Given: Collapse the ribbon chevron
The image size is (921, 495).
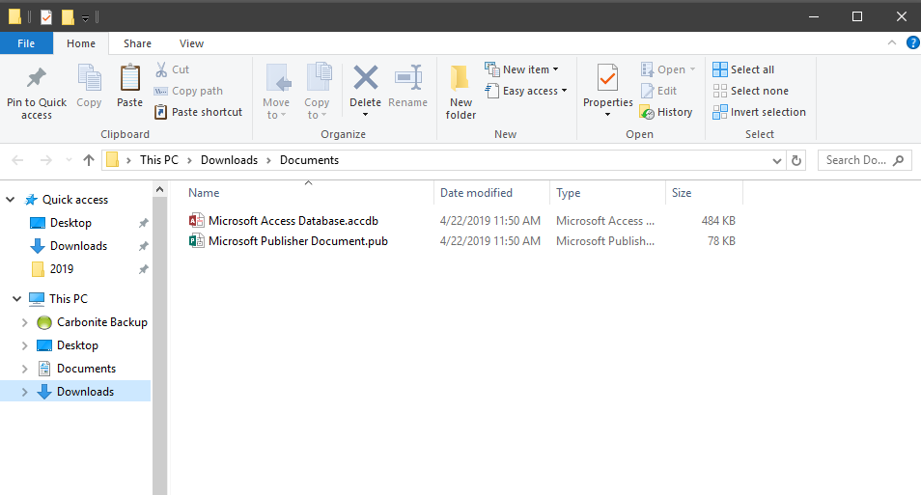Looking at the screenshot, I should click(892, 42).
